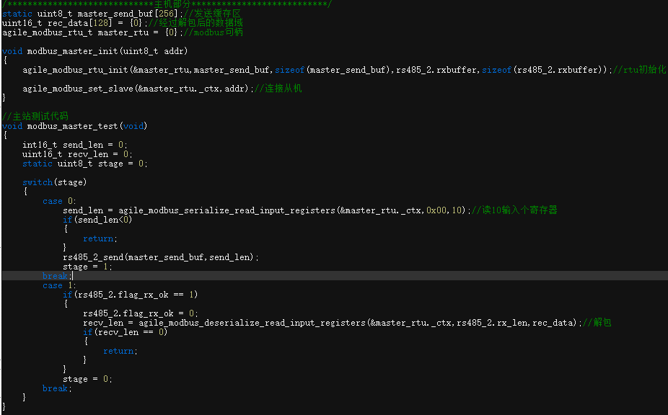The width and height of the screenshot is (668, 415).
Task: Click the 'if(recv_len == 0)' condition
Action: [125, 332]
